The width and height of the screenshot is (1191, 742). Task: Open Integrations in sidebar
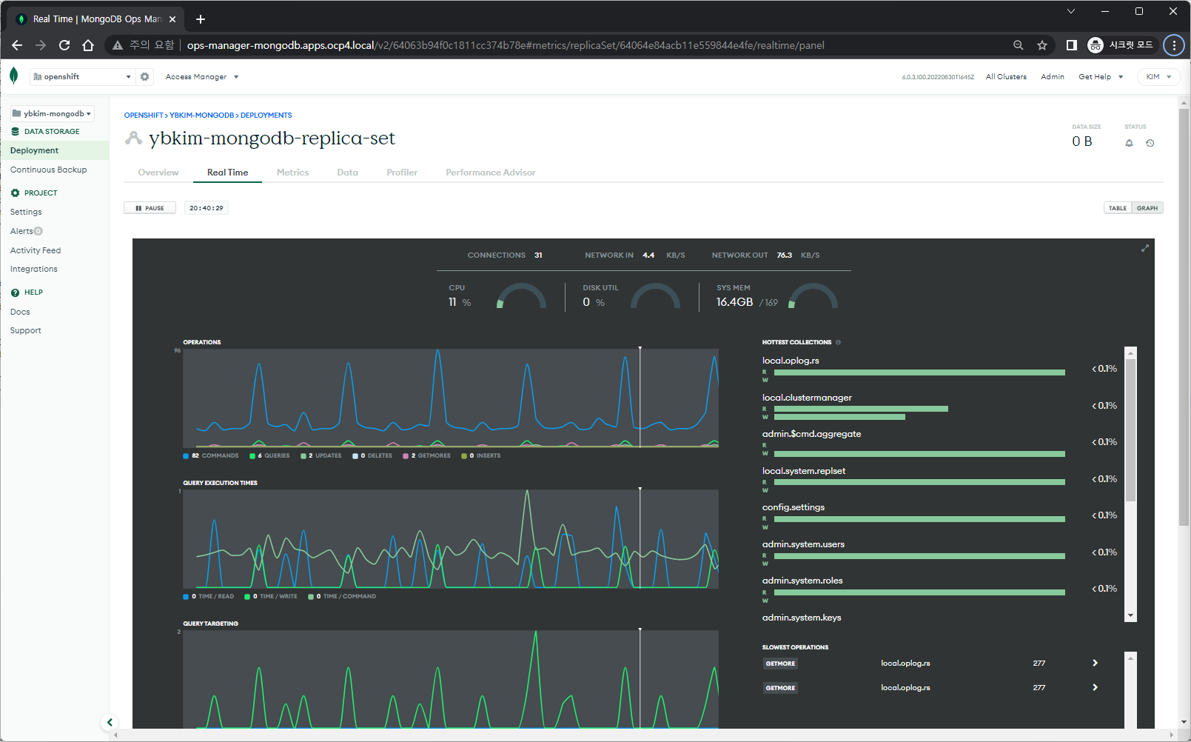34,269
